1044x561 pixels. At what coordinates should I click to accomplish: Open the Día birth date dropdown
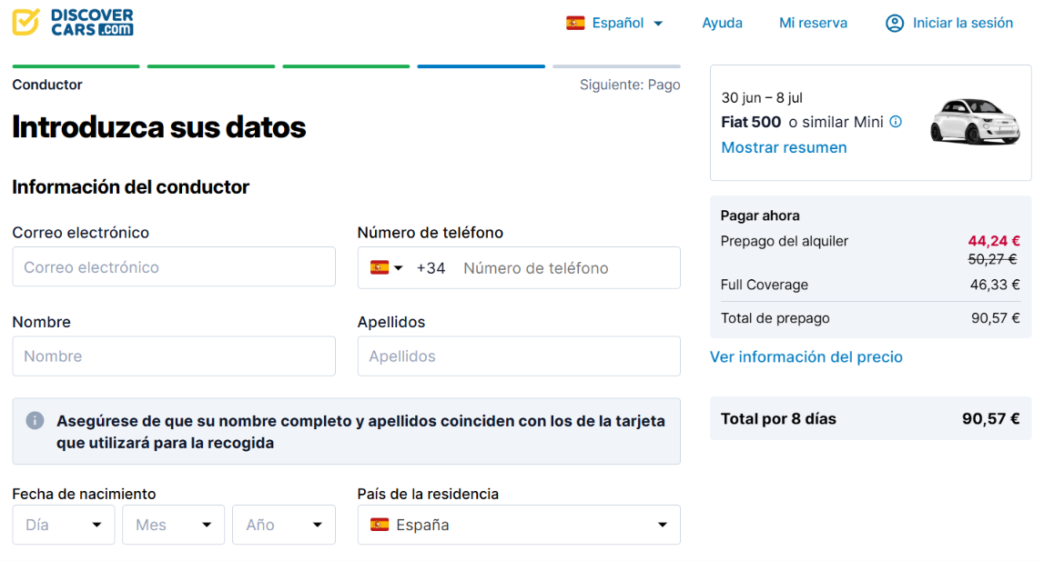[x=63, y=525]
